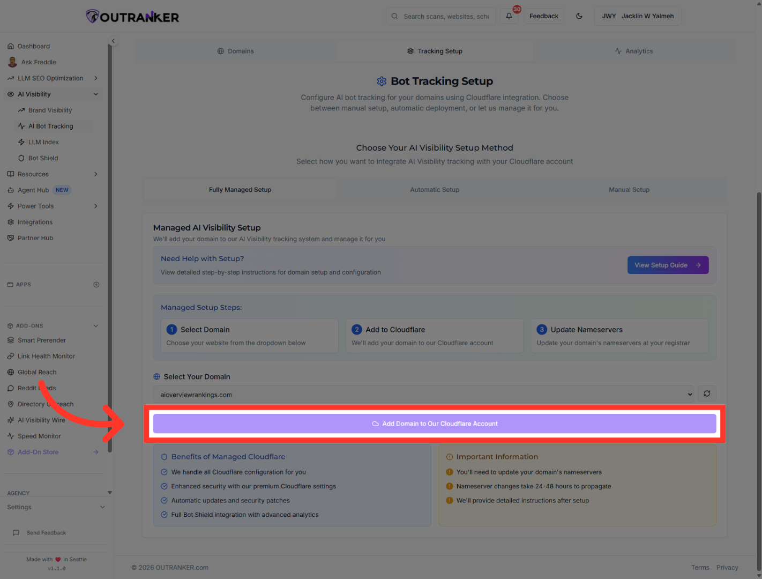The image size is (762, 579).
Task: Switch to the Automatic Setup tab
Action: (435, 189)
